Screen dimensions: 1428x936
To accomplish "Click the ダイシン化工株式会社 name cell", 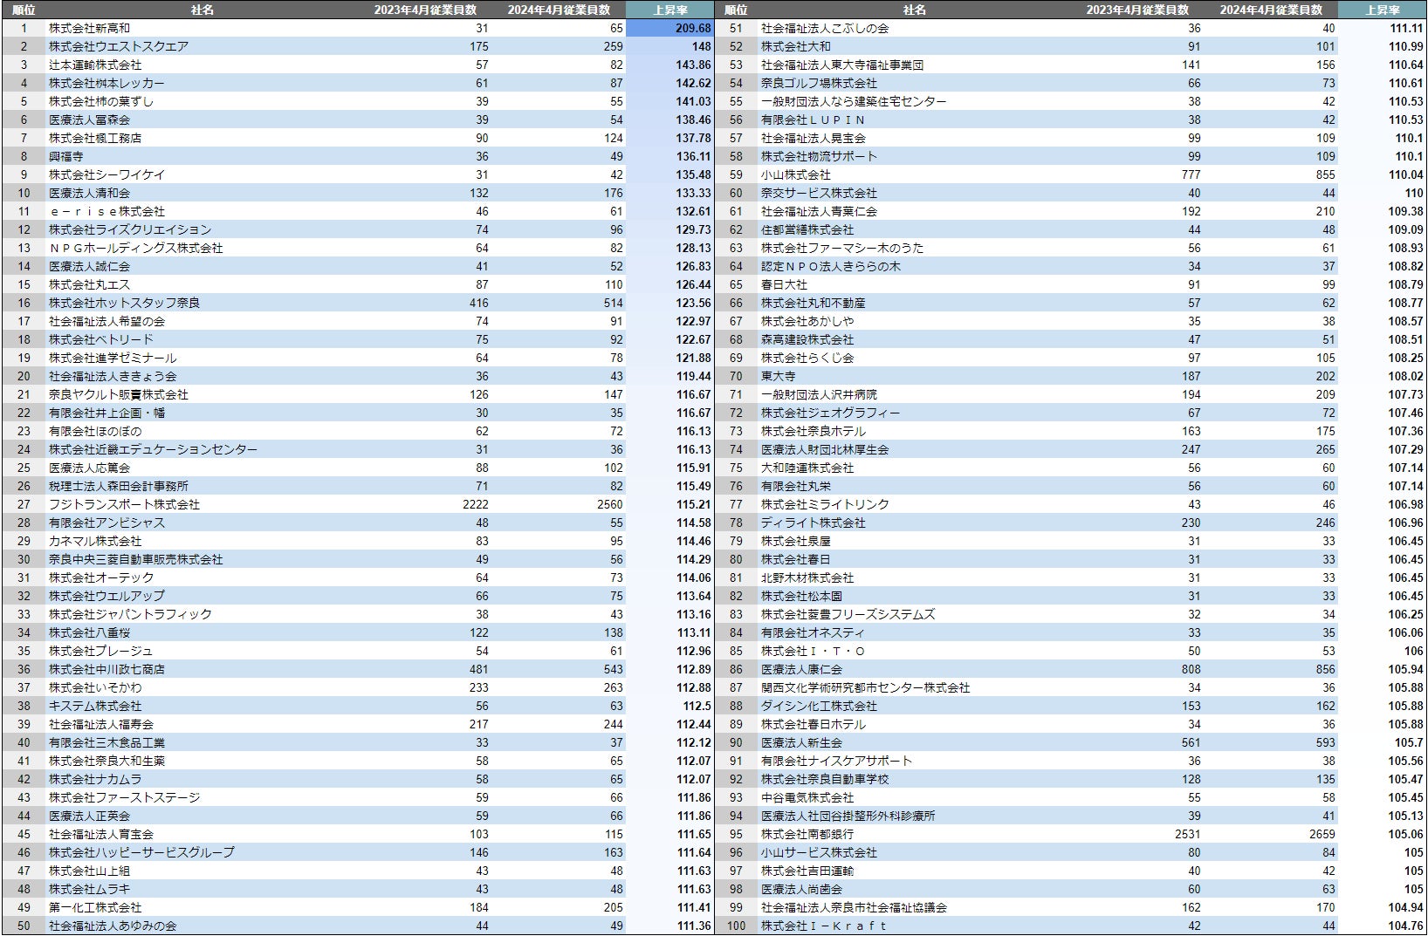I will click(x=819, y=706).
